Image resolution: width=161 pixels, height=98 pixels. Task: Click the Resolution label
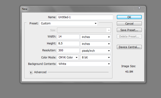pos(49,50)
